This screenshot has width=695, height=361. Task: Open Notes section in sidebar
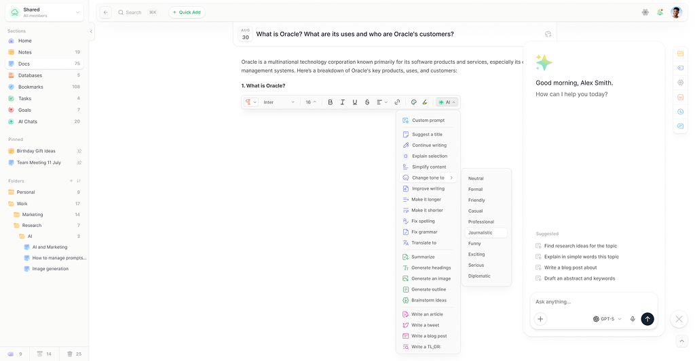point(44,52)
